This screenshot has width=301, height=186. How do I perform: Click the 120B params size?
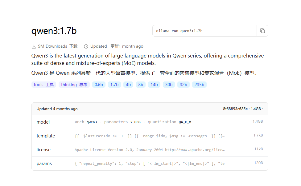[x=258, y=163]
